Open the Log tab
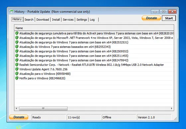 tap(93, 20)
